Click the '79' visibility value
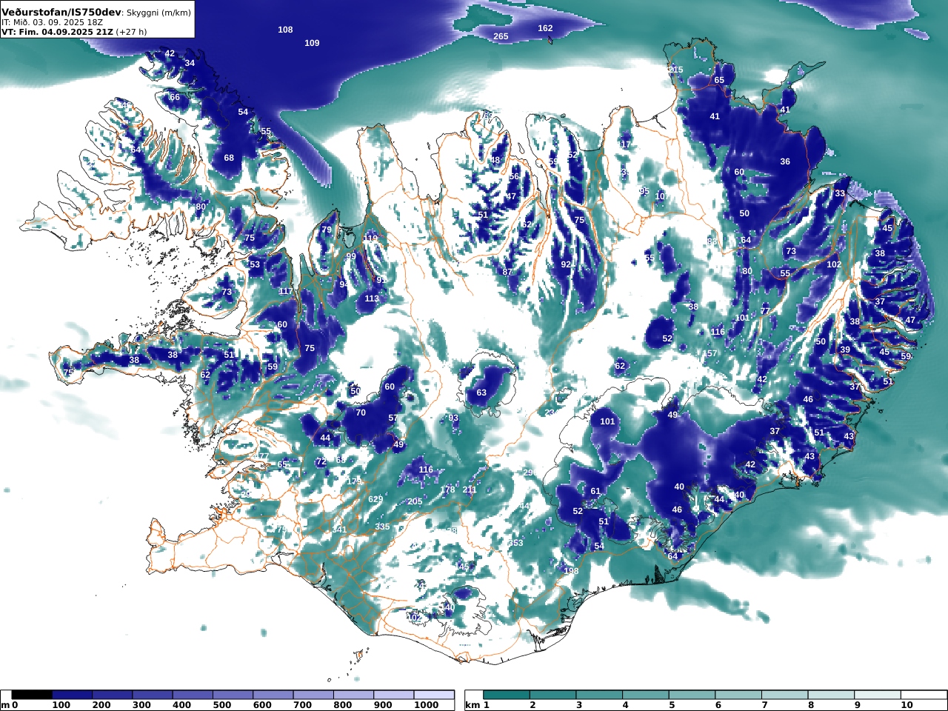 [327, 230]
